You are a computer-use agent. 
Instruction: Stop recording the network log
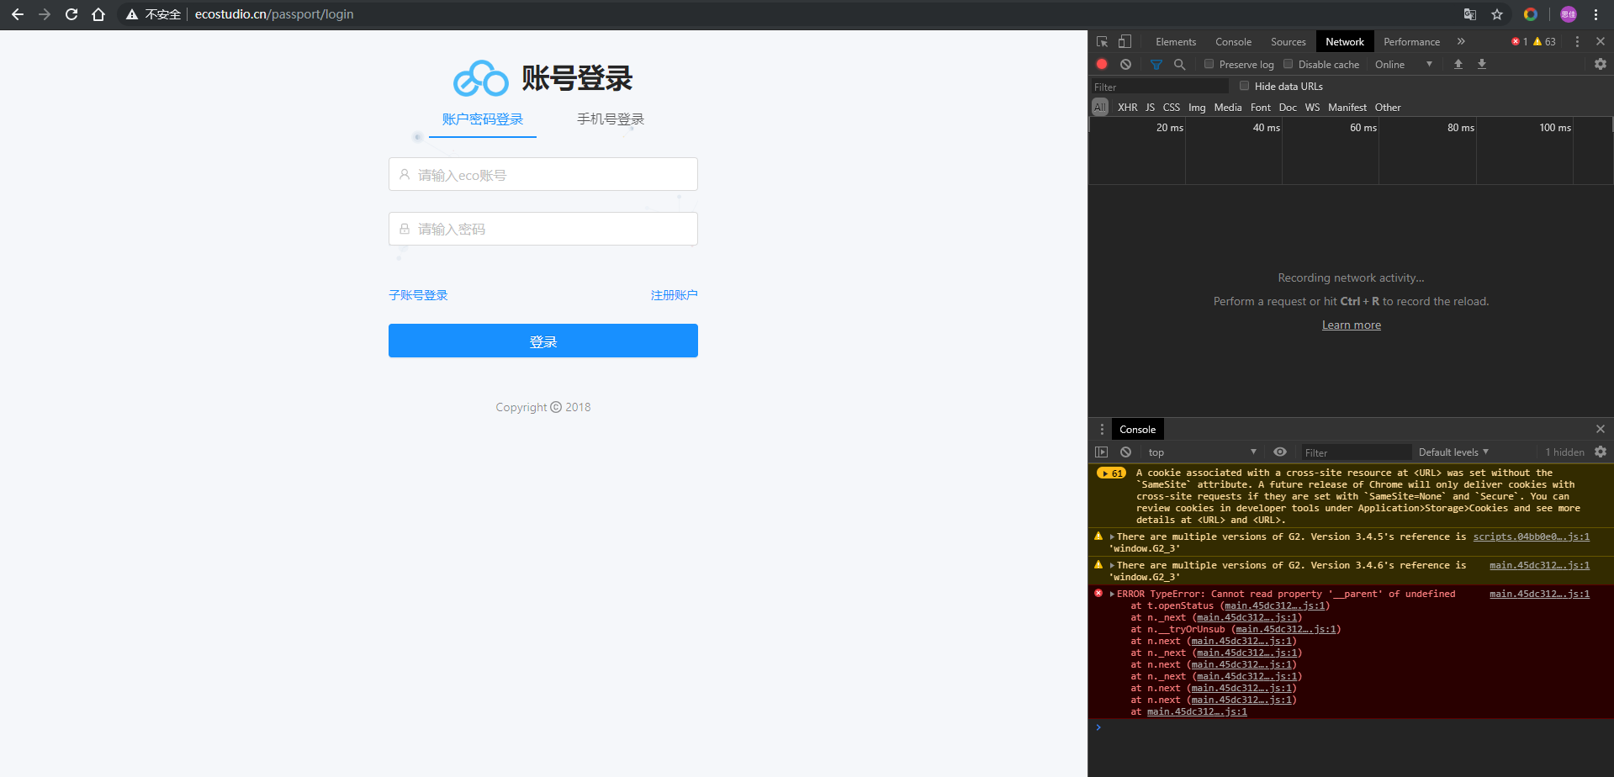point(1102,64)
